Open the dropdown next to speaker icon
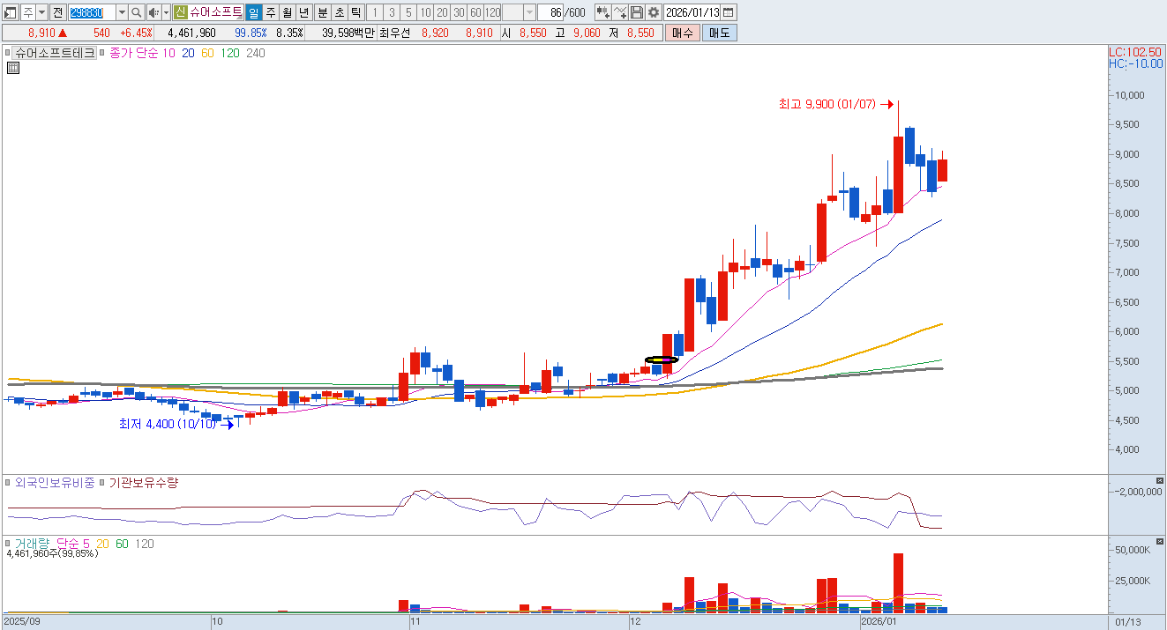The width and height of the screenshot is (1167, 630). [x=166, y=12]
